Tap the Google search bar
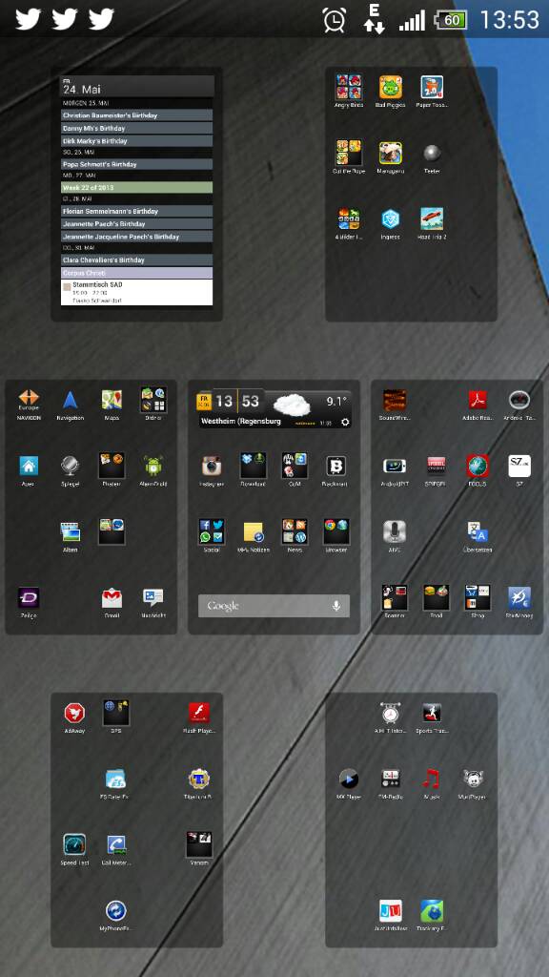 pyautogui.click(x=274, y=606)
